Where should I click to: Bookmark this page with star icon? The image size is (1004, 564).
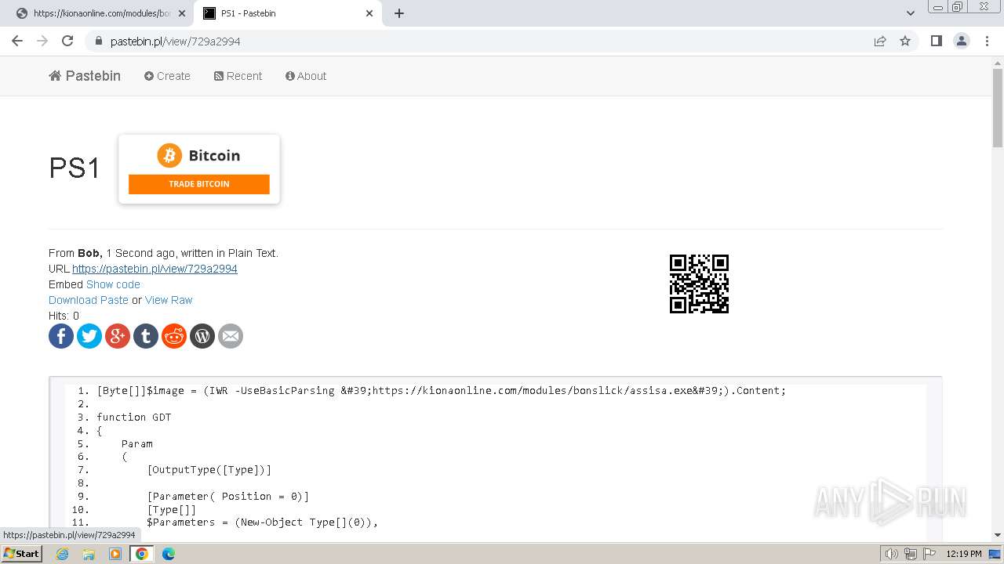tap(905, 41)
